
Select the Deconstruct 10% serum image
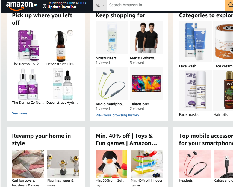pos(63,45)
